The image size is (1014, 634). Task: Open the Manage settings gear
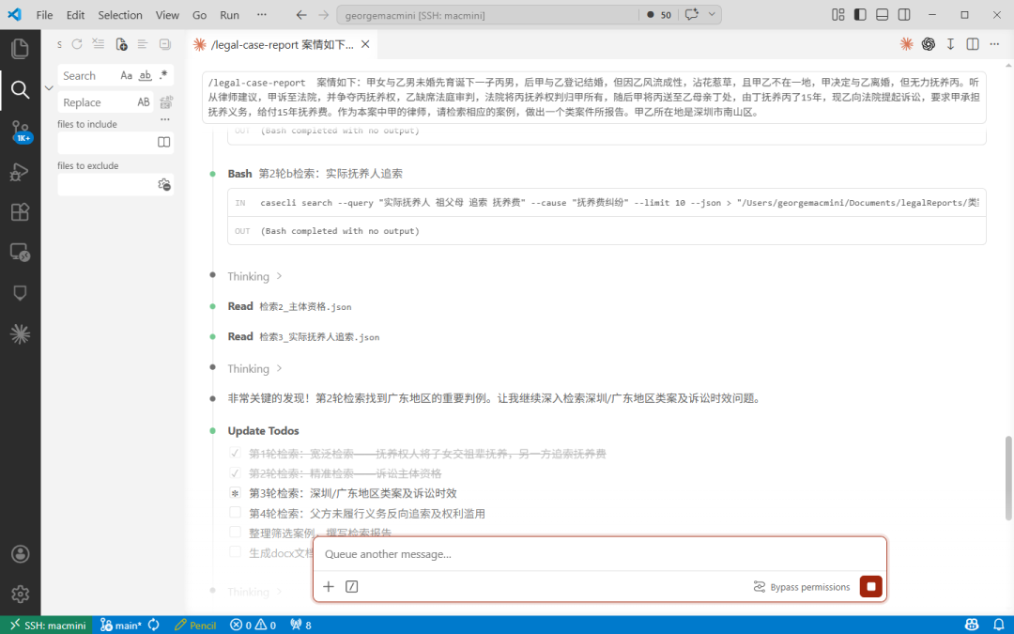[x=20, y=594]
